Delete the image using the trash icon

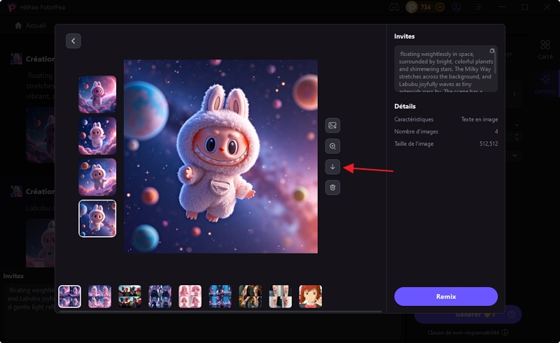[x=332, y=187]
